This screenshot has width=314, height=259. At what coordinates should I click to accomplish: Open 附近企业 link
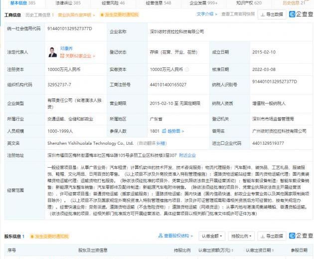point(187,155)
